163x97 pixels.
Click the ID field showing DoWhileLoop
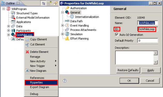148,29
